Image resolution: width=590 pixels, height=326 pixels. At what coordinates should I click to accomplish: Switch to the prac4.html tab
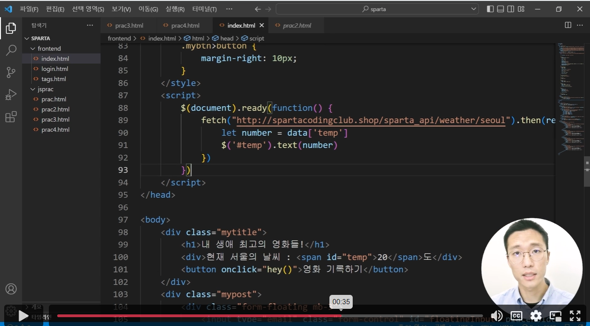(185, 26)
